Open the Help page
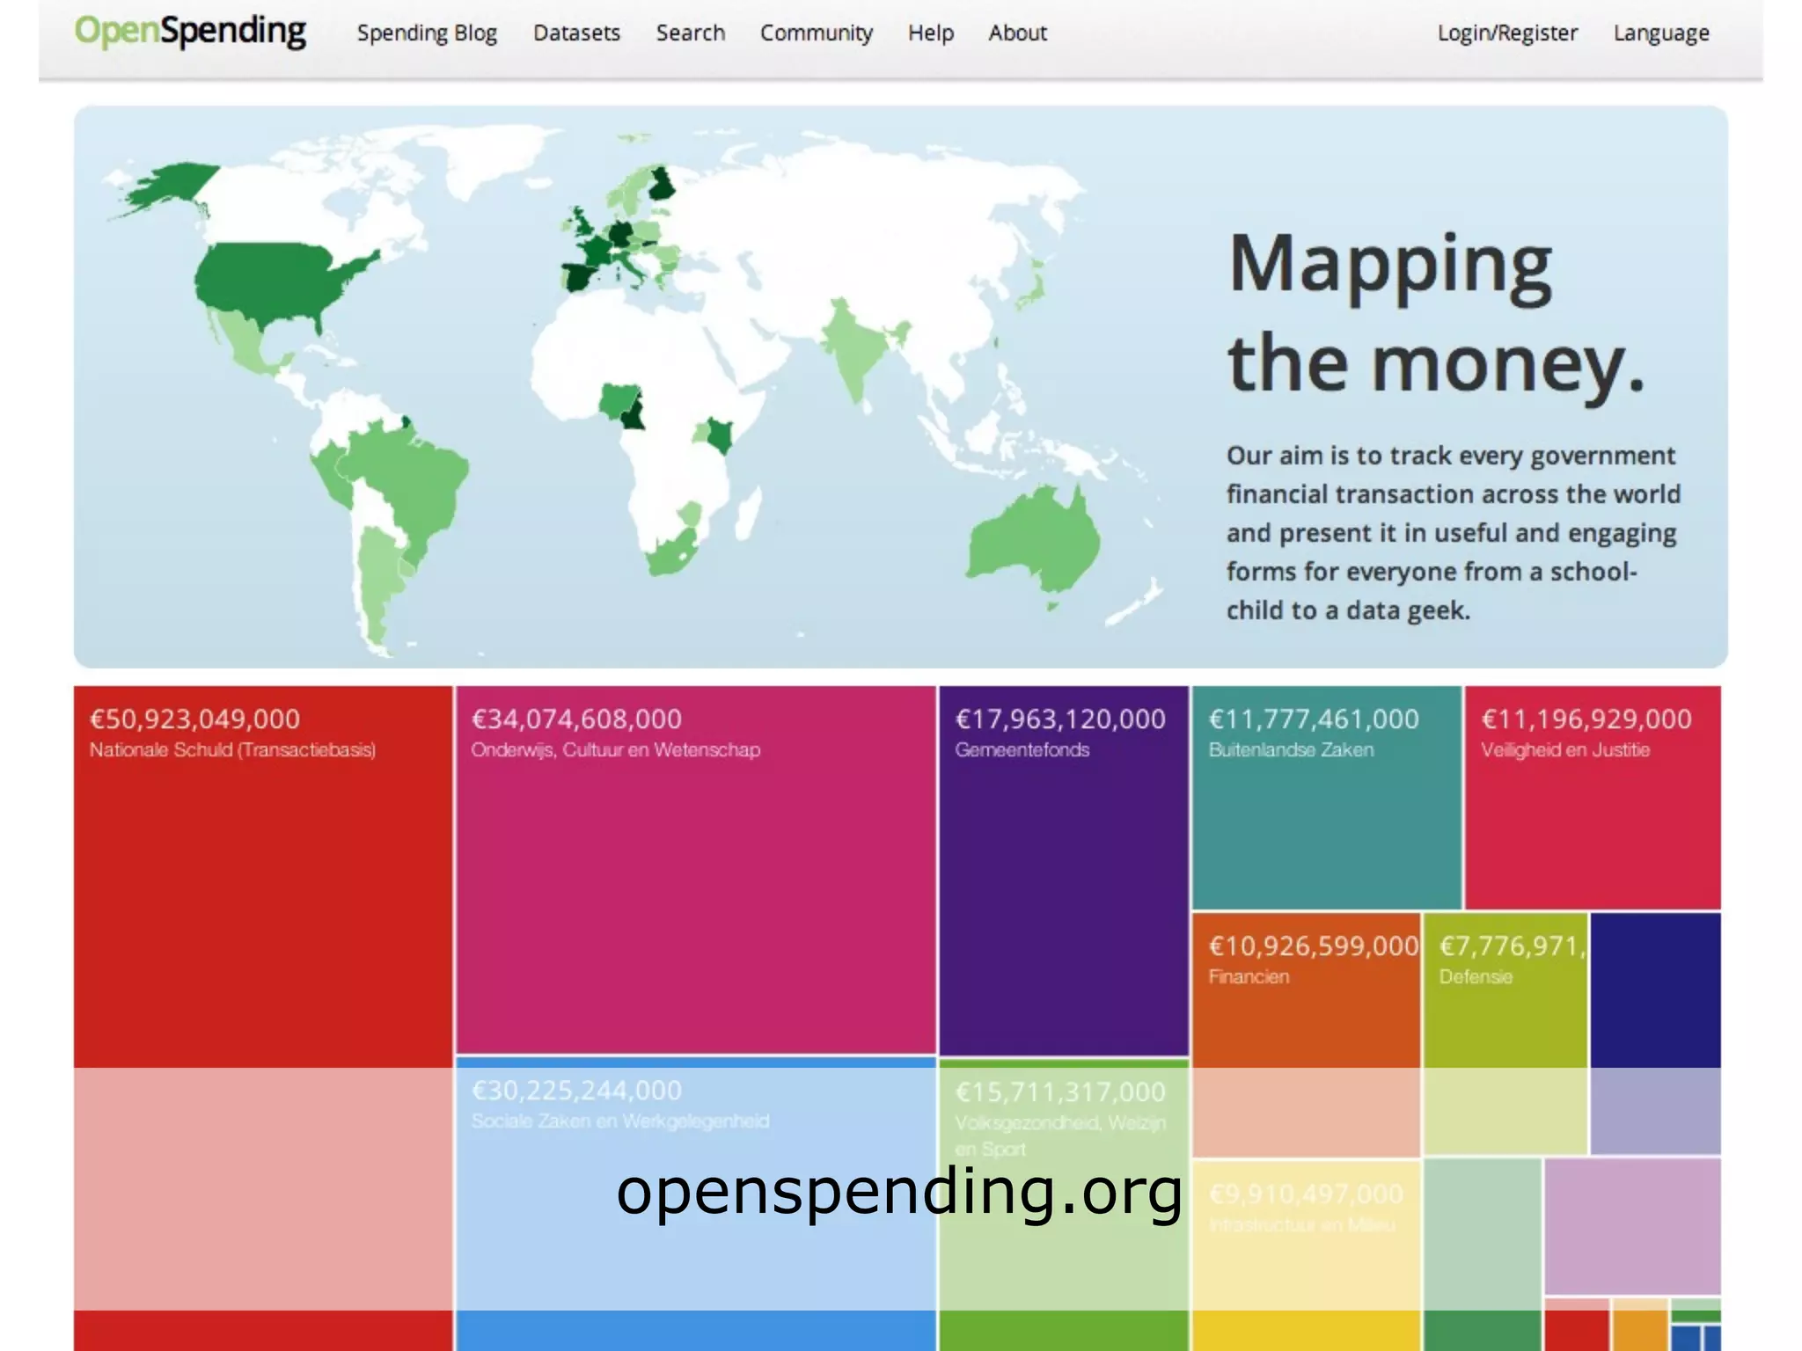Image resolution: width=1802 pixels, height=1351 pixels. coord(930,33)
